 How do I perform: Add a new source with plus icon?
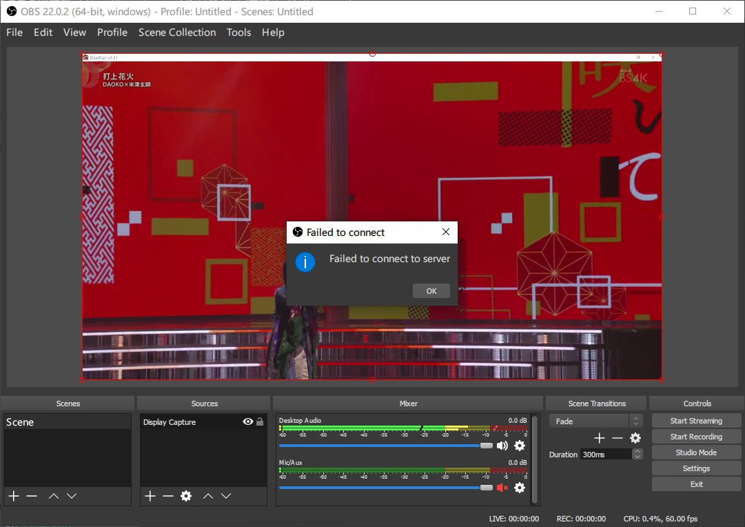[x=150, y=496]
